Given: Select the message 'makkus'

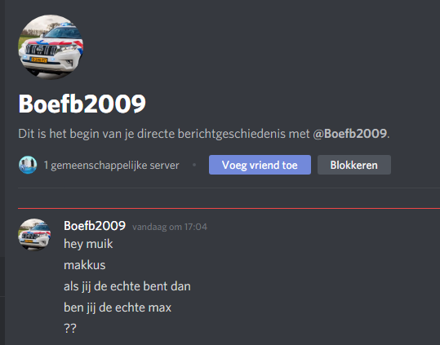Looking at the screenshot, I should [84, 265].
